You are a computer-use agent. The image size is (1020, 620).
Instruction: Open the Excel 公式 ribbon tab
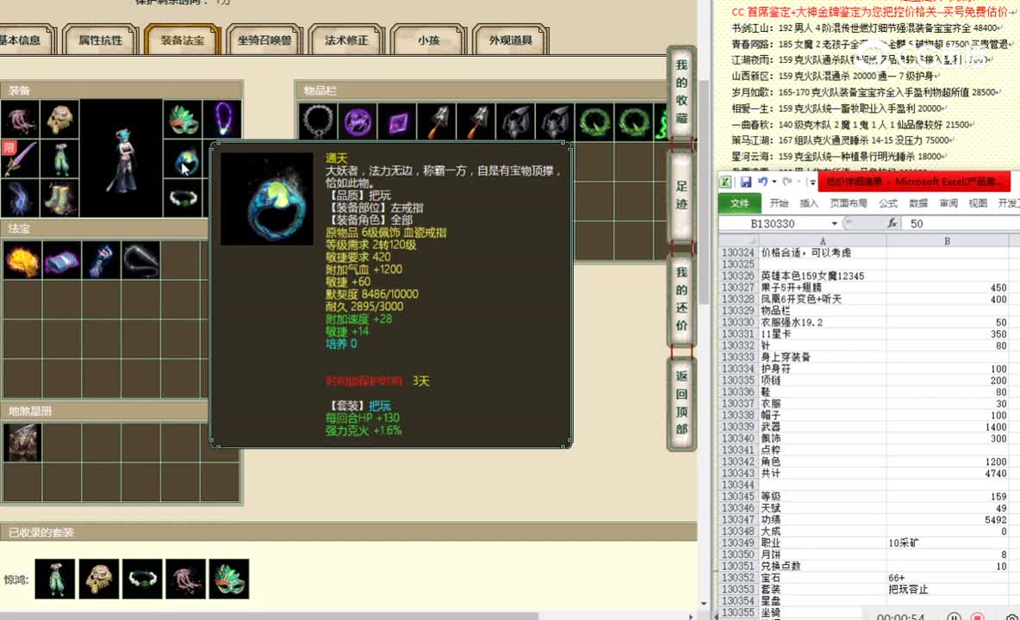[888, 203]
